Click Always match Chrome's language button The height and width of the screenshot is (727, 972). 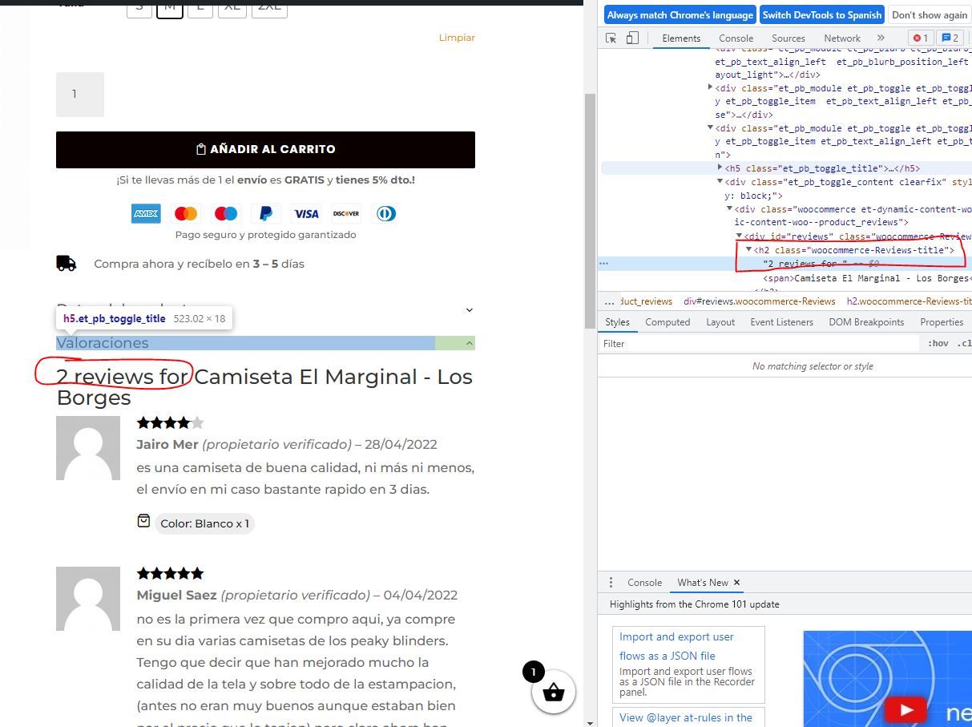pyautogui.click(x=680, y=14)
